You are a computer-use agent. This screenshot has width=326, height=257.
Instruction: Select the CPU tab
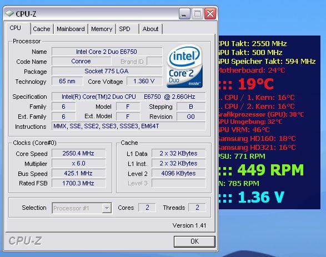tap(18, 28)
